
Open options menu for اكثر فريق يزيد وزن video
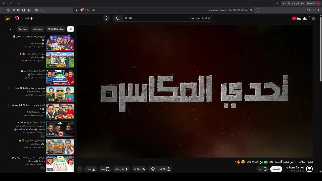point(8,106)
